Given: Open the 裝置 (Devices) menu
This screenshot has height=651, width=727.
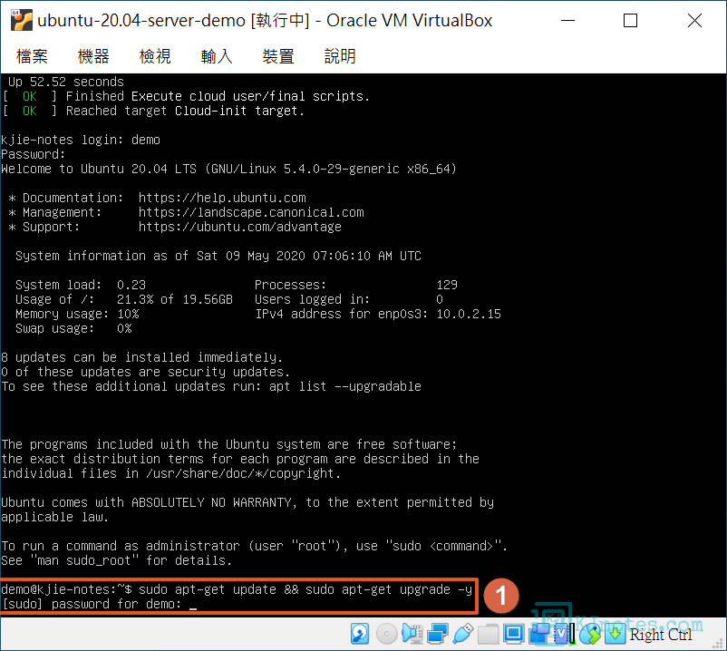Looking at the screenshot, I should click(x=278, y=56).
